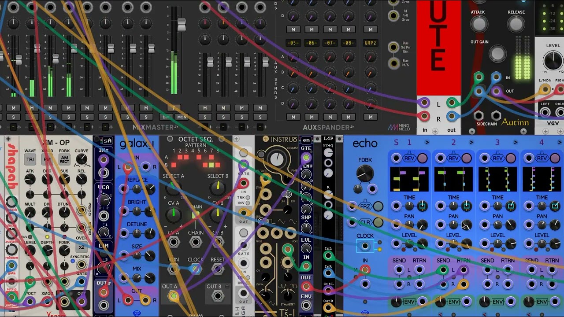Click the SYNC/RTRG jack on XM-OP

(x=82, y=265)
